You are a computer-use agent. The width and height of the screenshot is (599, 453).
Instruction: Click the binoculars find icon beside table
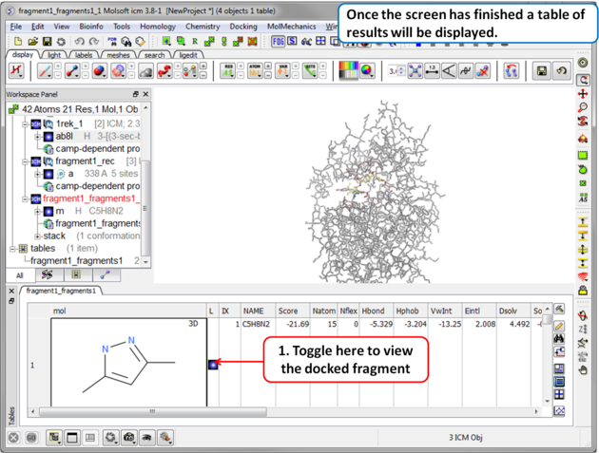pos(559,339)
